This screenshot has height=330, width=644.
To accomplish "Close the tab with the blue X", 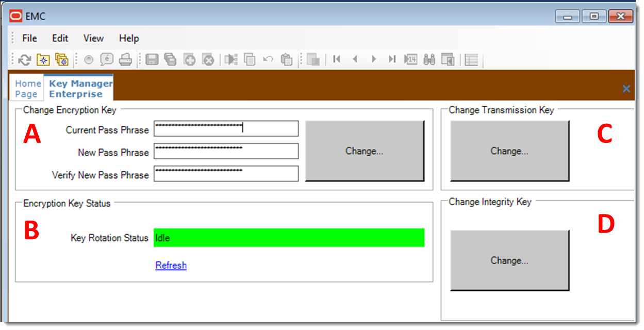I will (x=626, y=89).
